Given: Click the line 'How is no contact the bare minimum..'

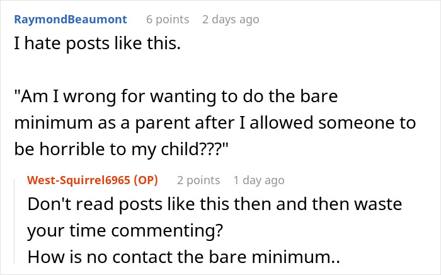Looking at the screenshot, I should (184, 257).
